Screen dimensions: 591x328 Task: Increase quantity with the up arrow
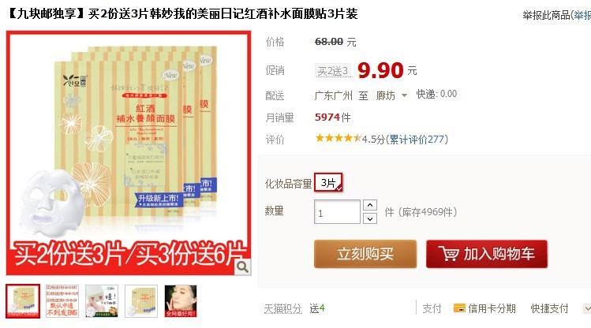pyautogui.click(x=370, y=205)
